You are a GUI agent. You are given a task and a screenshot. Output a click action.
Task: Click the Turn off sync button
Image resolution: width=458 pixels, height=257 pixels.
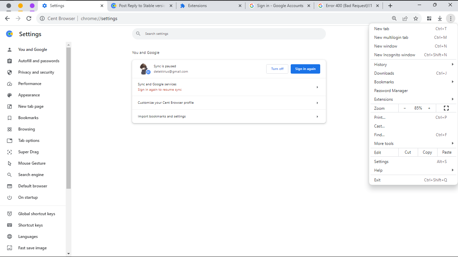tap(277, 69)
